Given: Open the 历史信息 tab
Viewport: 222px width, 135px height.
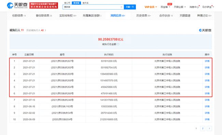Looking at the screenshot, I should 143,16.
